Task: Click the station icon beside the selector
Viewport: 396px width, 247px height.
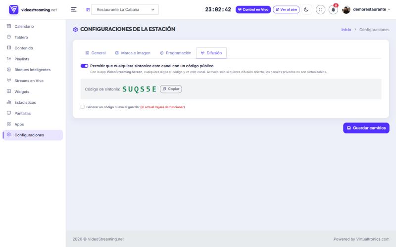Action: (x=88, y=9)
